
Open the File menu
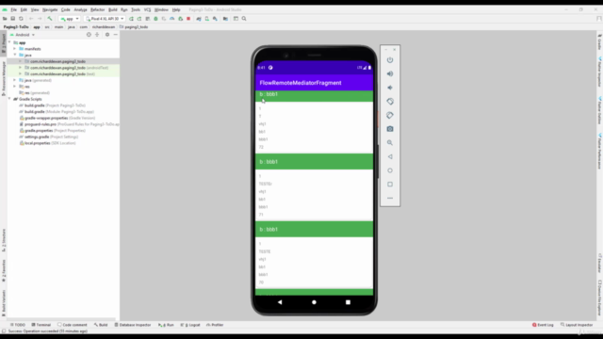point(13,9)
